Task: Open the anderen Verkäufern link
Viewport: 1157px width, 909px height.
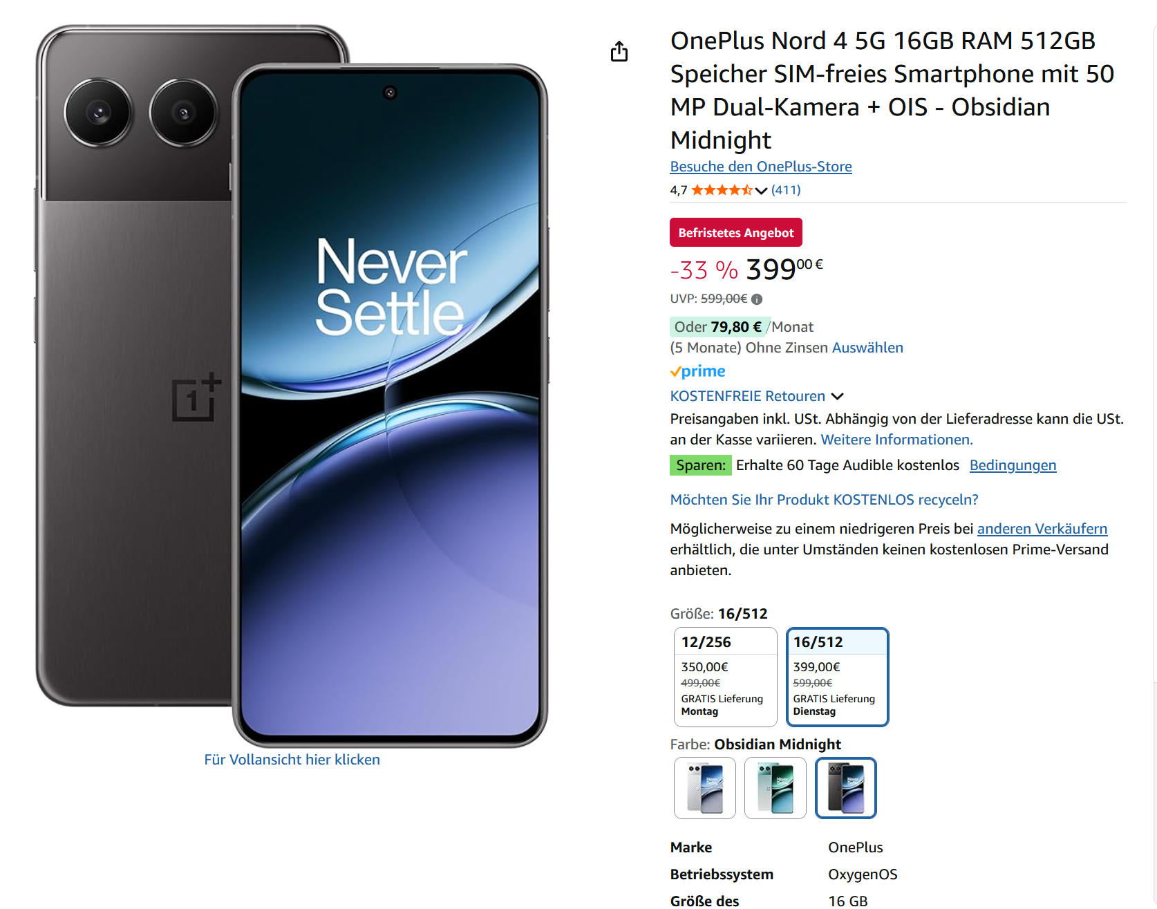Action: (x=1042, y=529)
